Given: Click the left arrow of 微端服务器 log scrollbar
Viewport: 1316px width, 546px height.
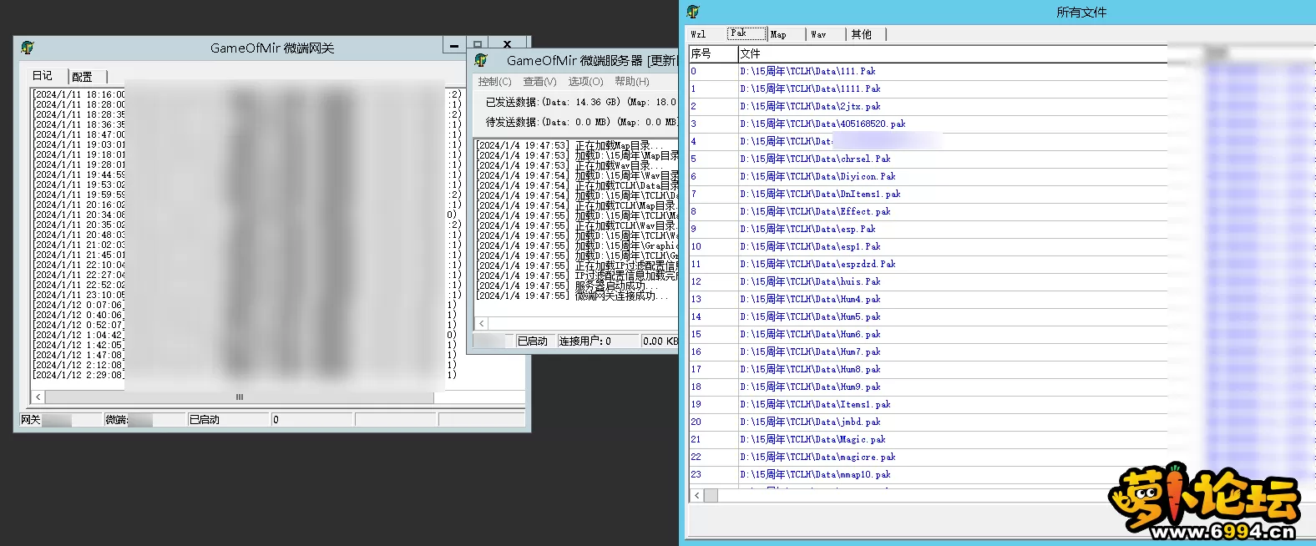Looking at the screenshot, I should pos(482,323).
